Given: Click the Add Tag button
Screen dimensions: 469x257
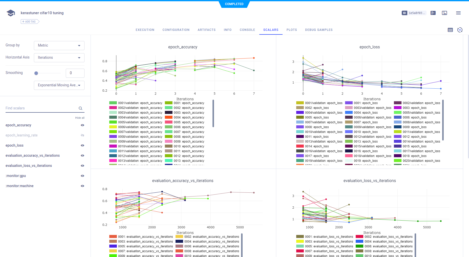Looking at the screenshot, I should [30, 22].
